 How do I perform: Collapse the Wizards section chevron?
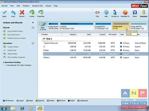(x=33, y=27)
